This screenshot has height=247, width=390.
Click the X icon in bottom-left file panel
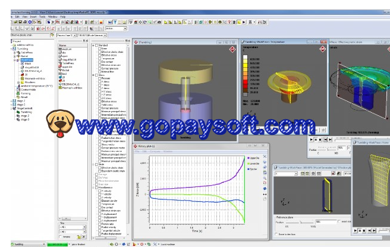[x=84, y=237]
